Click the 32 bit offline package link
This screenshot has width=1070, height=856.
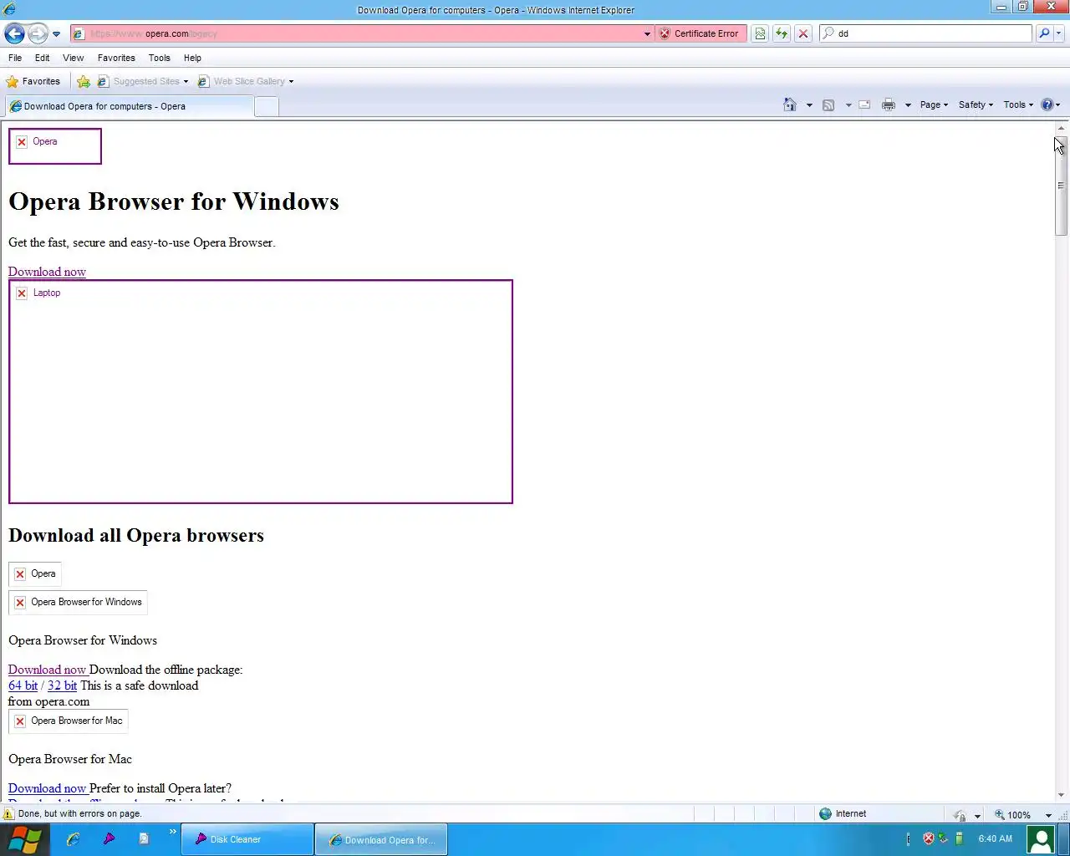(x=62, y=685)
